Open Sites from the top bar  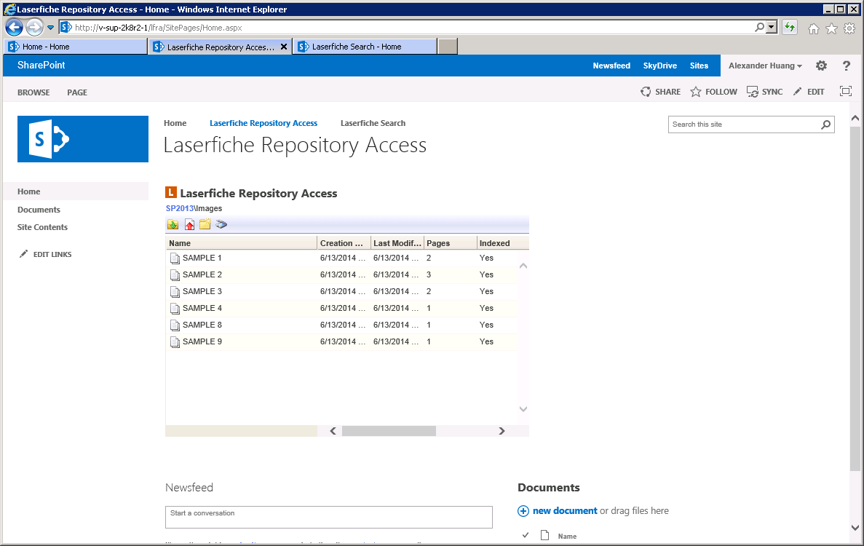click(699, 66)
